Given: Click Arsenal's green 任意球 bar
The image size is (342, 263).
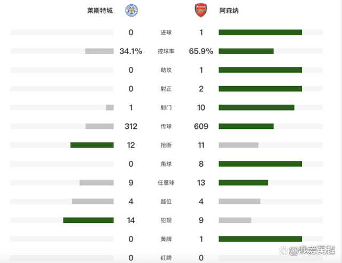Looking at the screenshot, I should [x=243, y=182].
